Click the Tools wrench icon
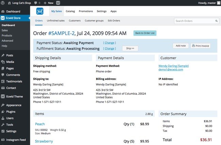The width and height of the screenshot is (221, 145). coord(3,125)
